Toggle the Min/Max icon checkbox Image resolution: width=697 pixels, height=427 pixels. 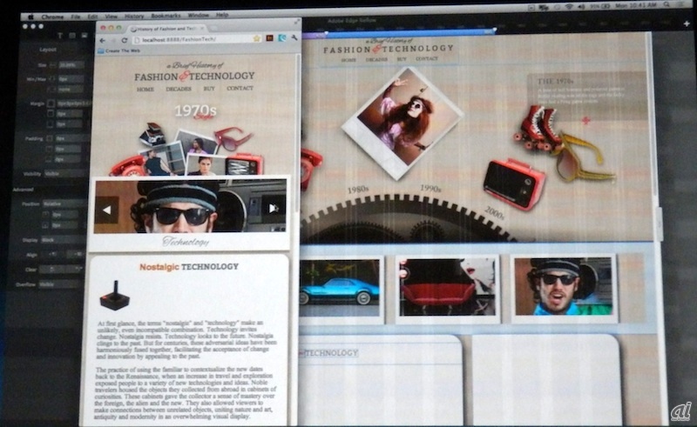click(51, 79)
